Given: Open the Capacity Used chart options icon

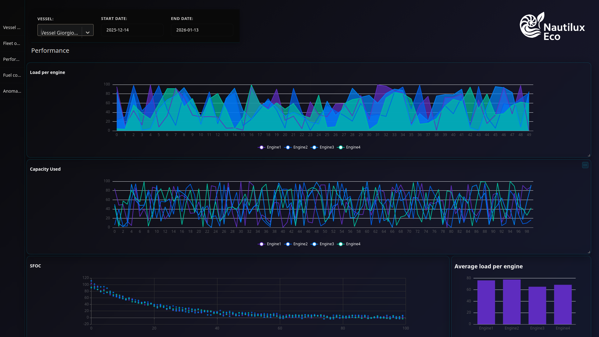Looking at the screenshot, I should tap(585, 165).
